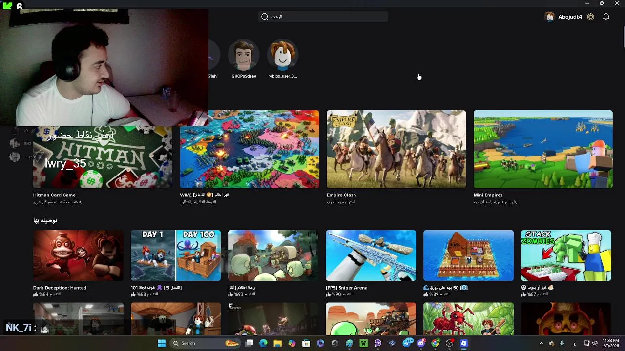Click the Hitman Card Game title

click(x=54, y=195)
